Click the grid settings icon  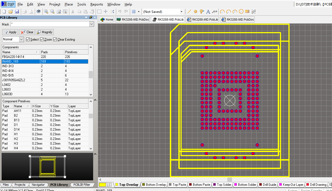[x=134, y=12]
